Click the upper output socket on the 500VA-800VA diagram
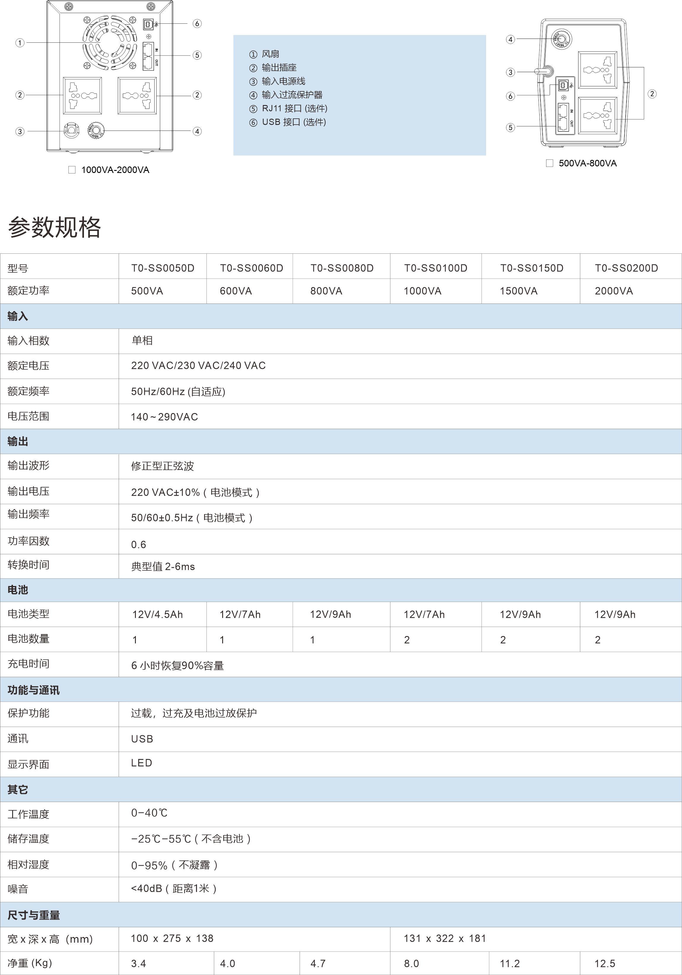 tap(597, 70)
